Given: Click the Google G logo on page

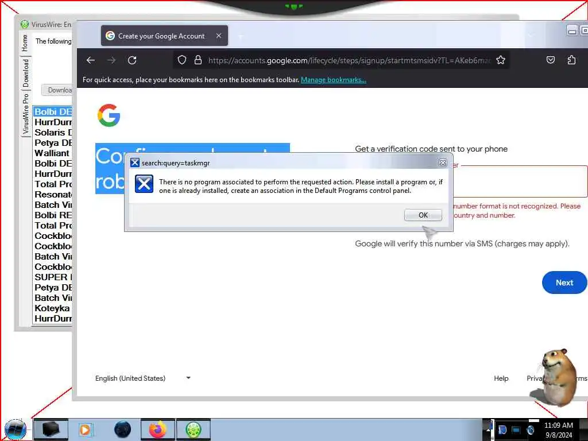Looking at the screenshot, I should [109, 115].
